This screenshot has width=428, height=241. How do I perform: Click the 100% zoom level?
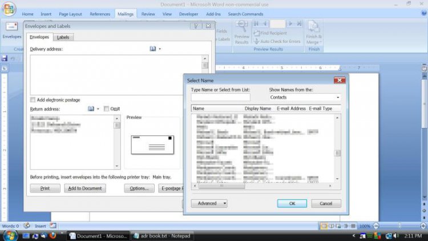[x=365, y=226]
